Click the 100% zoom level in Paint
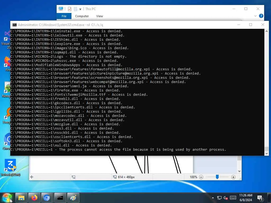This screenshot has height=203, width=271. click(x=193, y=177)
